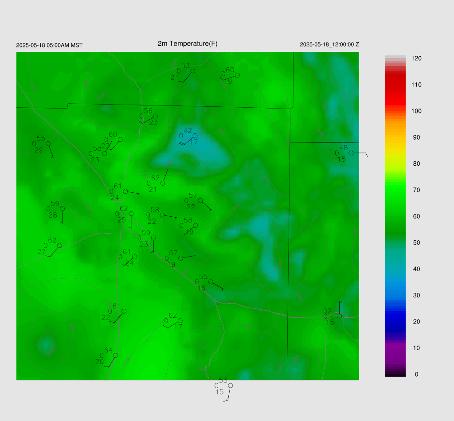Select the station temperature reading 56
454x421 pixels.
(x=148, y=111)
